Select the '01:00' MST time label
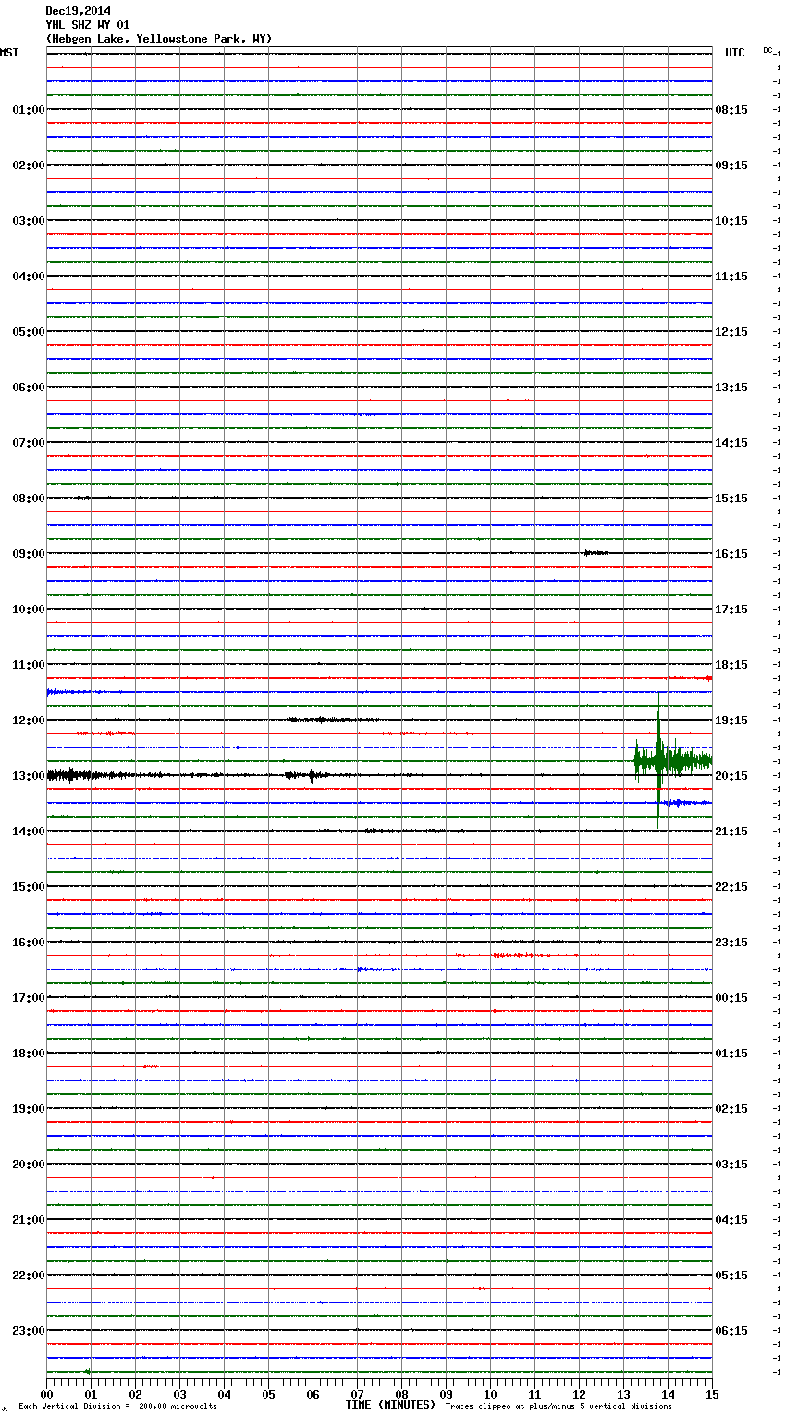The height and width of the screenshot is (1419, 786). (28, 110)
